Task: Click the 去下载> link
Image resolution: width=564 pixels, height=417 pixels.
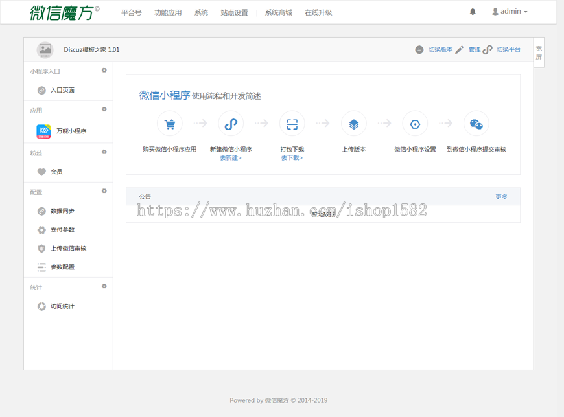Action: coord(292,158)
